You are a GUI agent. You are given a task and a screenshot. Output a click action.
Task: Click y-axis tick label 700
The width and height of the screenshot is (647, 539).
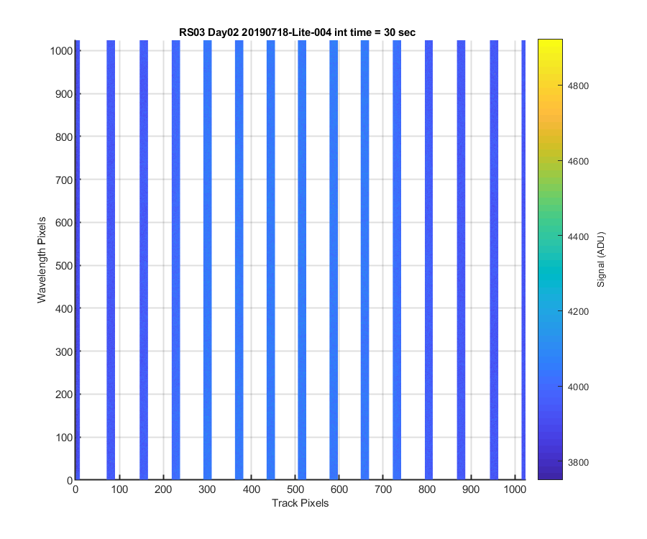(64, 180)
